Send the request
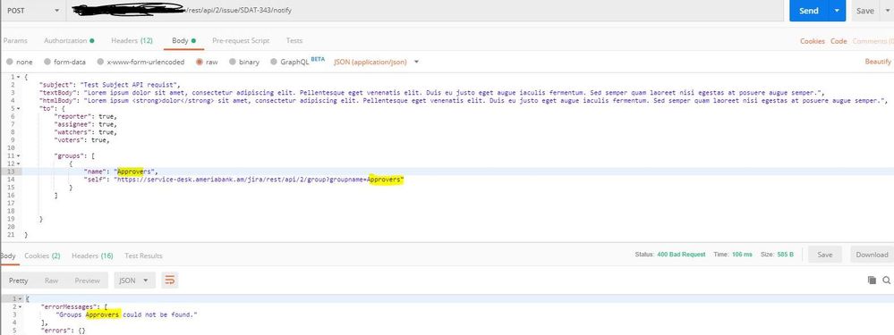The image size is (894, 335). pos(808,11)
